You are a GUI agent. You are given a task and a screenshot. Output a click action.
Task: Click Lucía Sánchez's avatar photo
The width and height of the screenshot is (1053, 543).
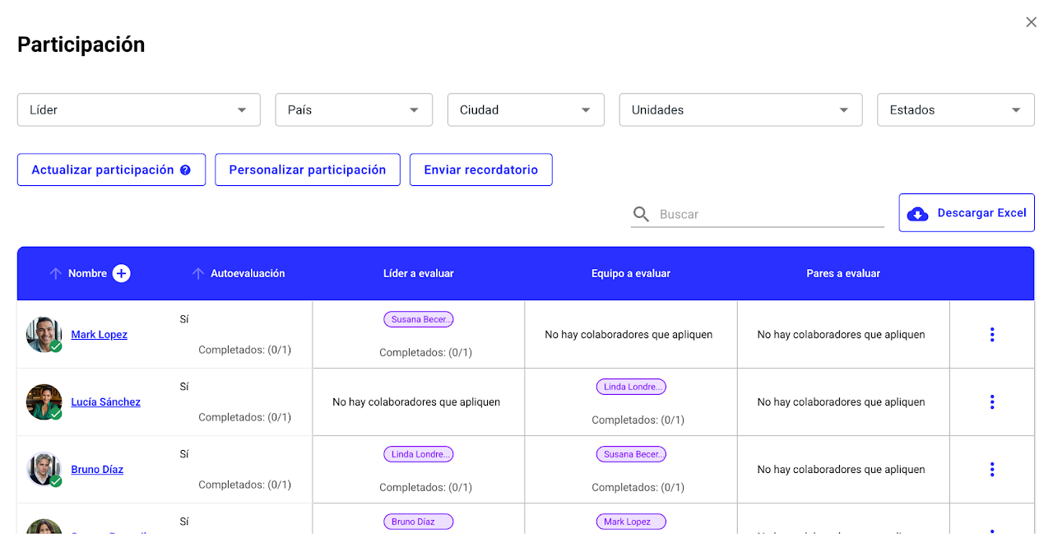[x=44, y=401]
